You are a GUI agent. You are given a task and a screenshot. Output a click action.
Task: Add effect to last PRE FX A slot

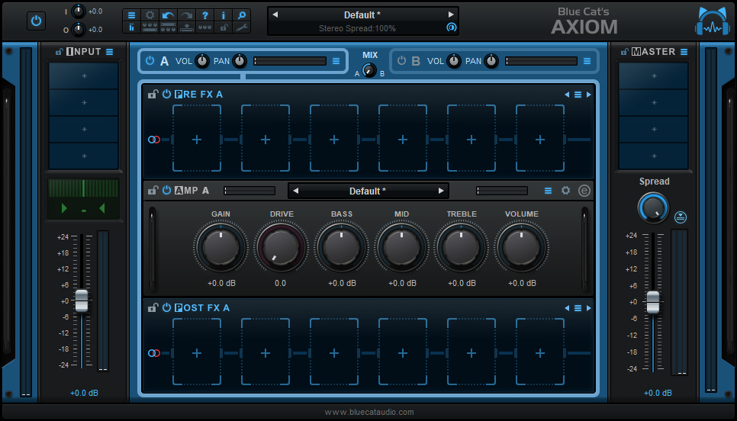coord(540,139)
